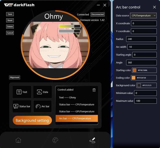This screenshot has width=160, height=148.
Task: Add a Text control
Action: (22, 92)
